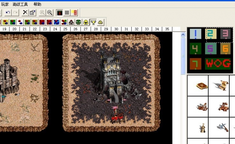Select the first green grass objects palette
Viewport: 235px width, 144px height.
coord(13,22)
